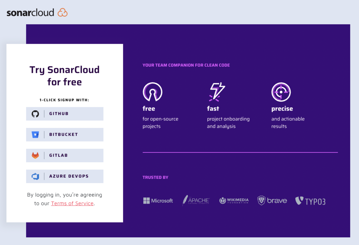
Task: Click the Bitbucket bucket icon
Action: pyautogui.click(x=35, y=134)
